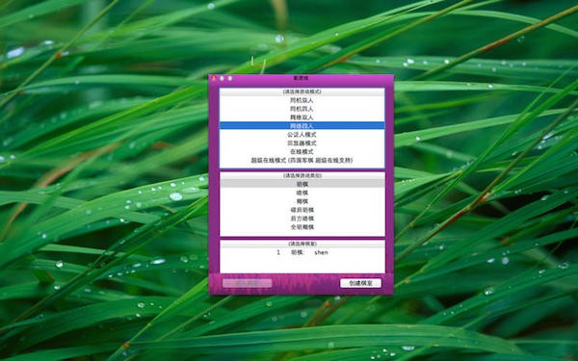Select 网络双人 game mode
The image size is (578, 361).
point(302,117)
